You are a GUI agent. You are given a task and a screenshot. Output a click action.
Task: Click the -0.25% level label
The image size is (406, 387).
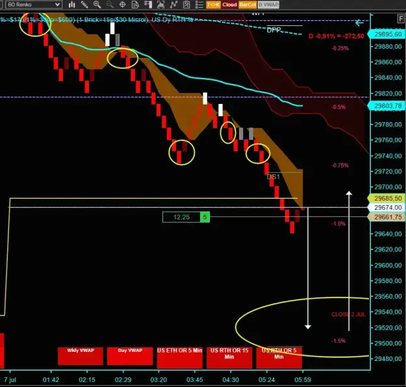pyautogui.click(x=340, y=48)
